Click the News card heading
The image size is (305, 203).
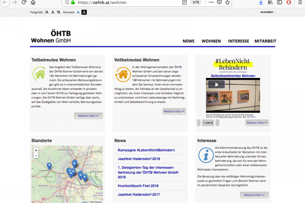[120, 141]
